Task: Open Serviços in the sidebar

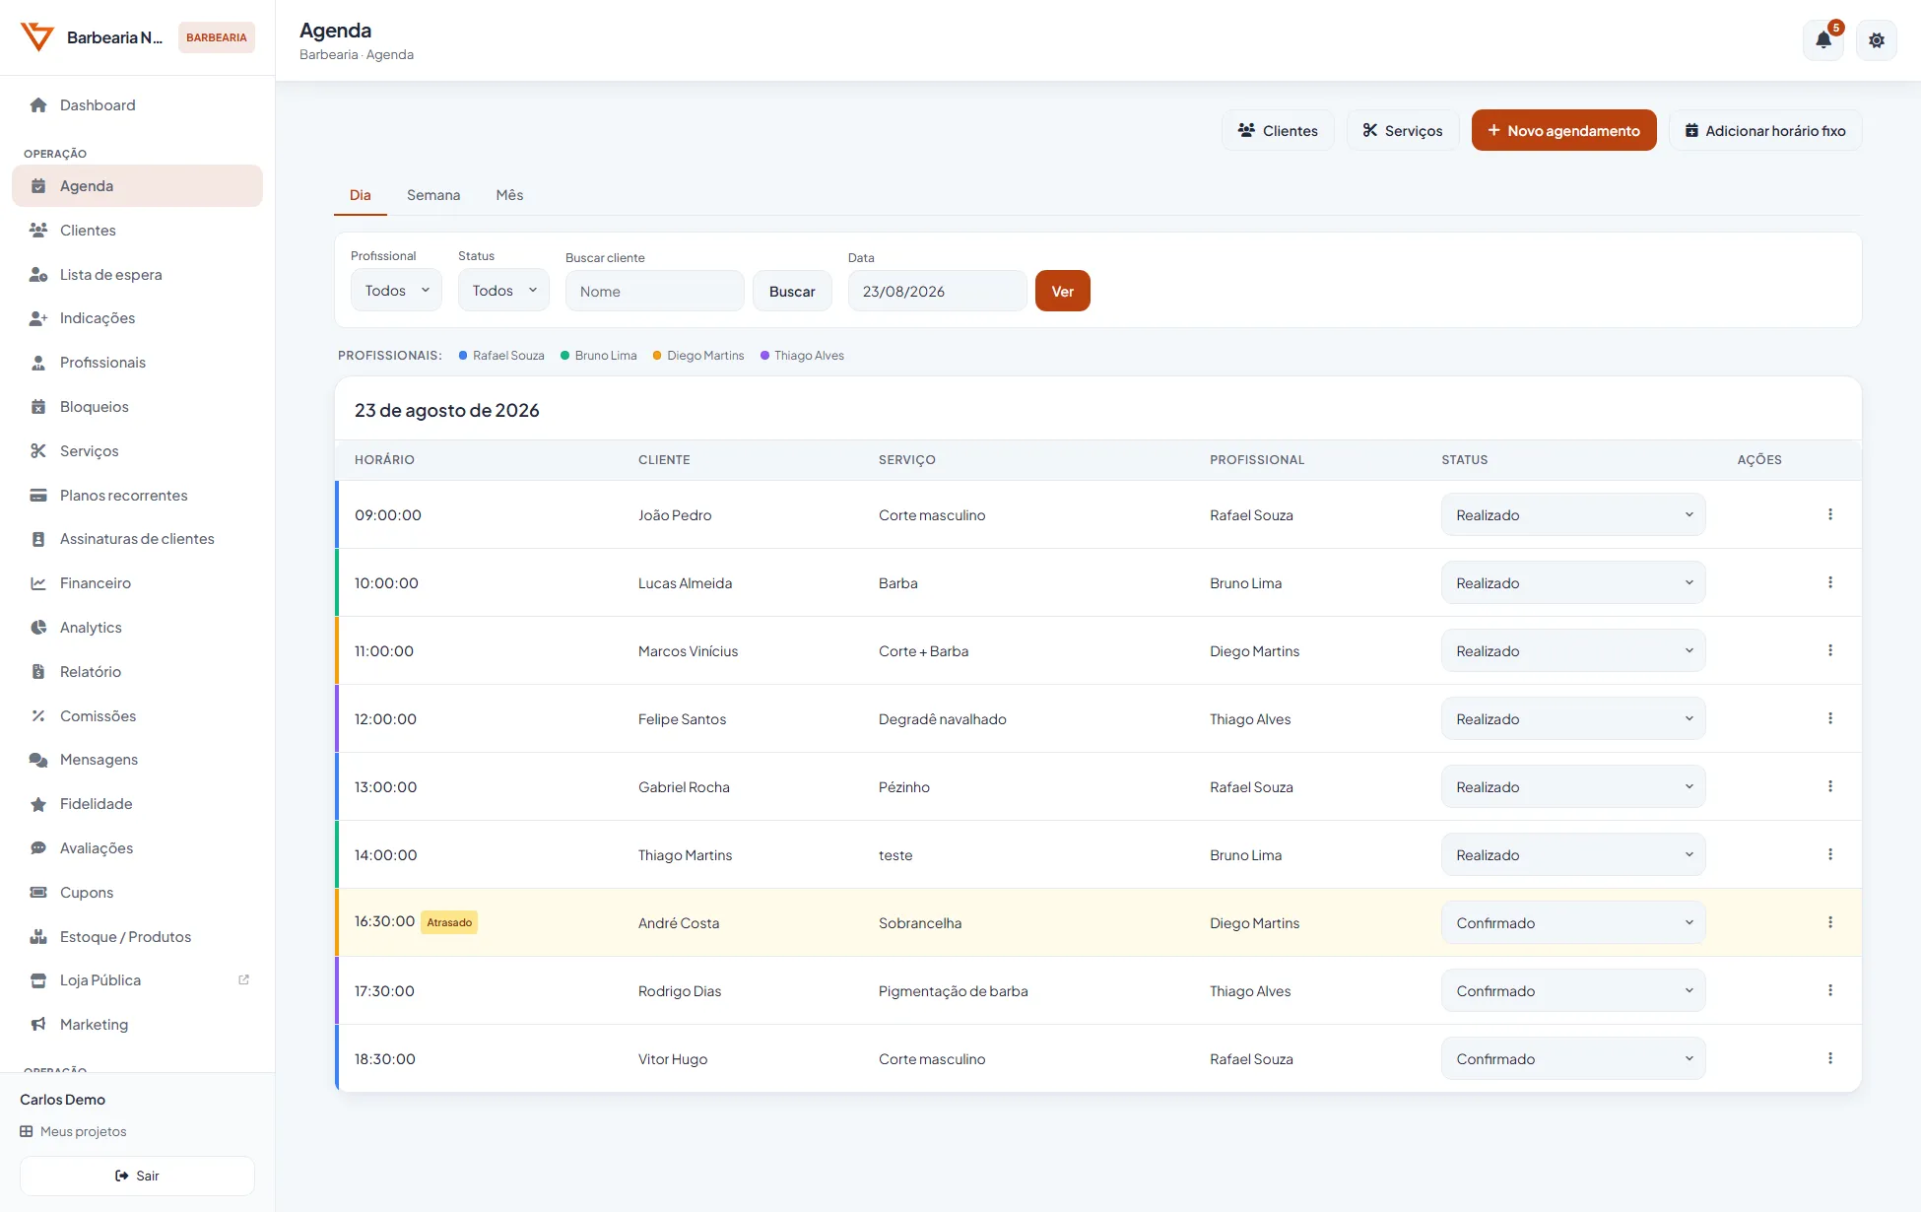Action: tap(137, 451)
